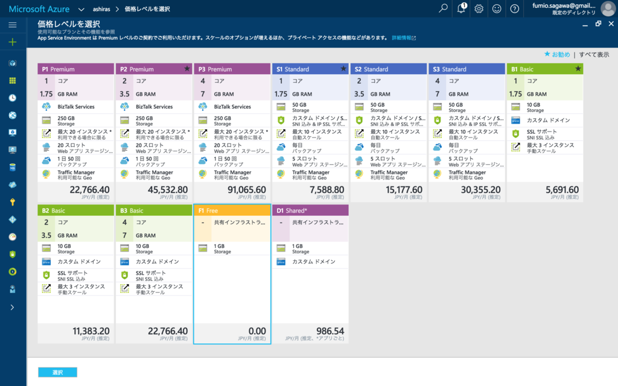Open Azure Active Directory diamond icon
618x386 pixels.
(13, 220)
